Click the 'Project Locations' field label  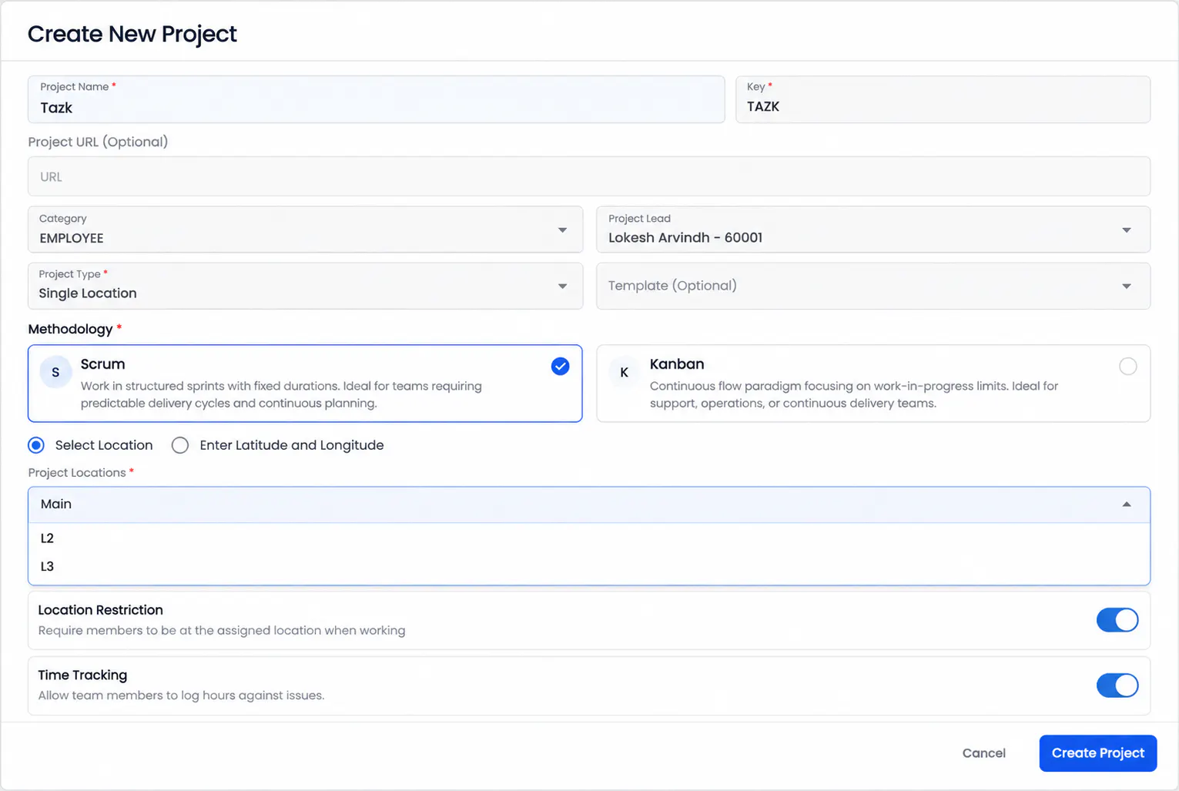click(77, 473)
